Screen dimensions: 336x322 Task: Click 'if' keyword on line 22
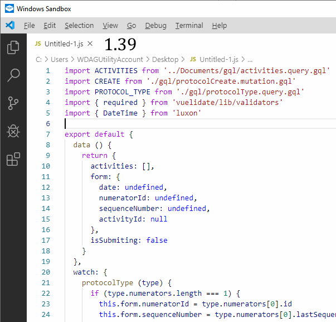pyautogui.click(x=95, y=294)
